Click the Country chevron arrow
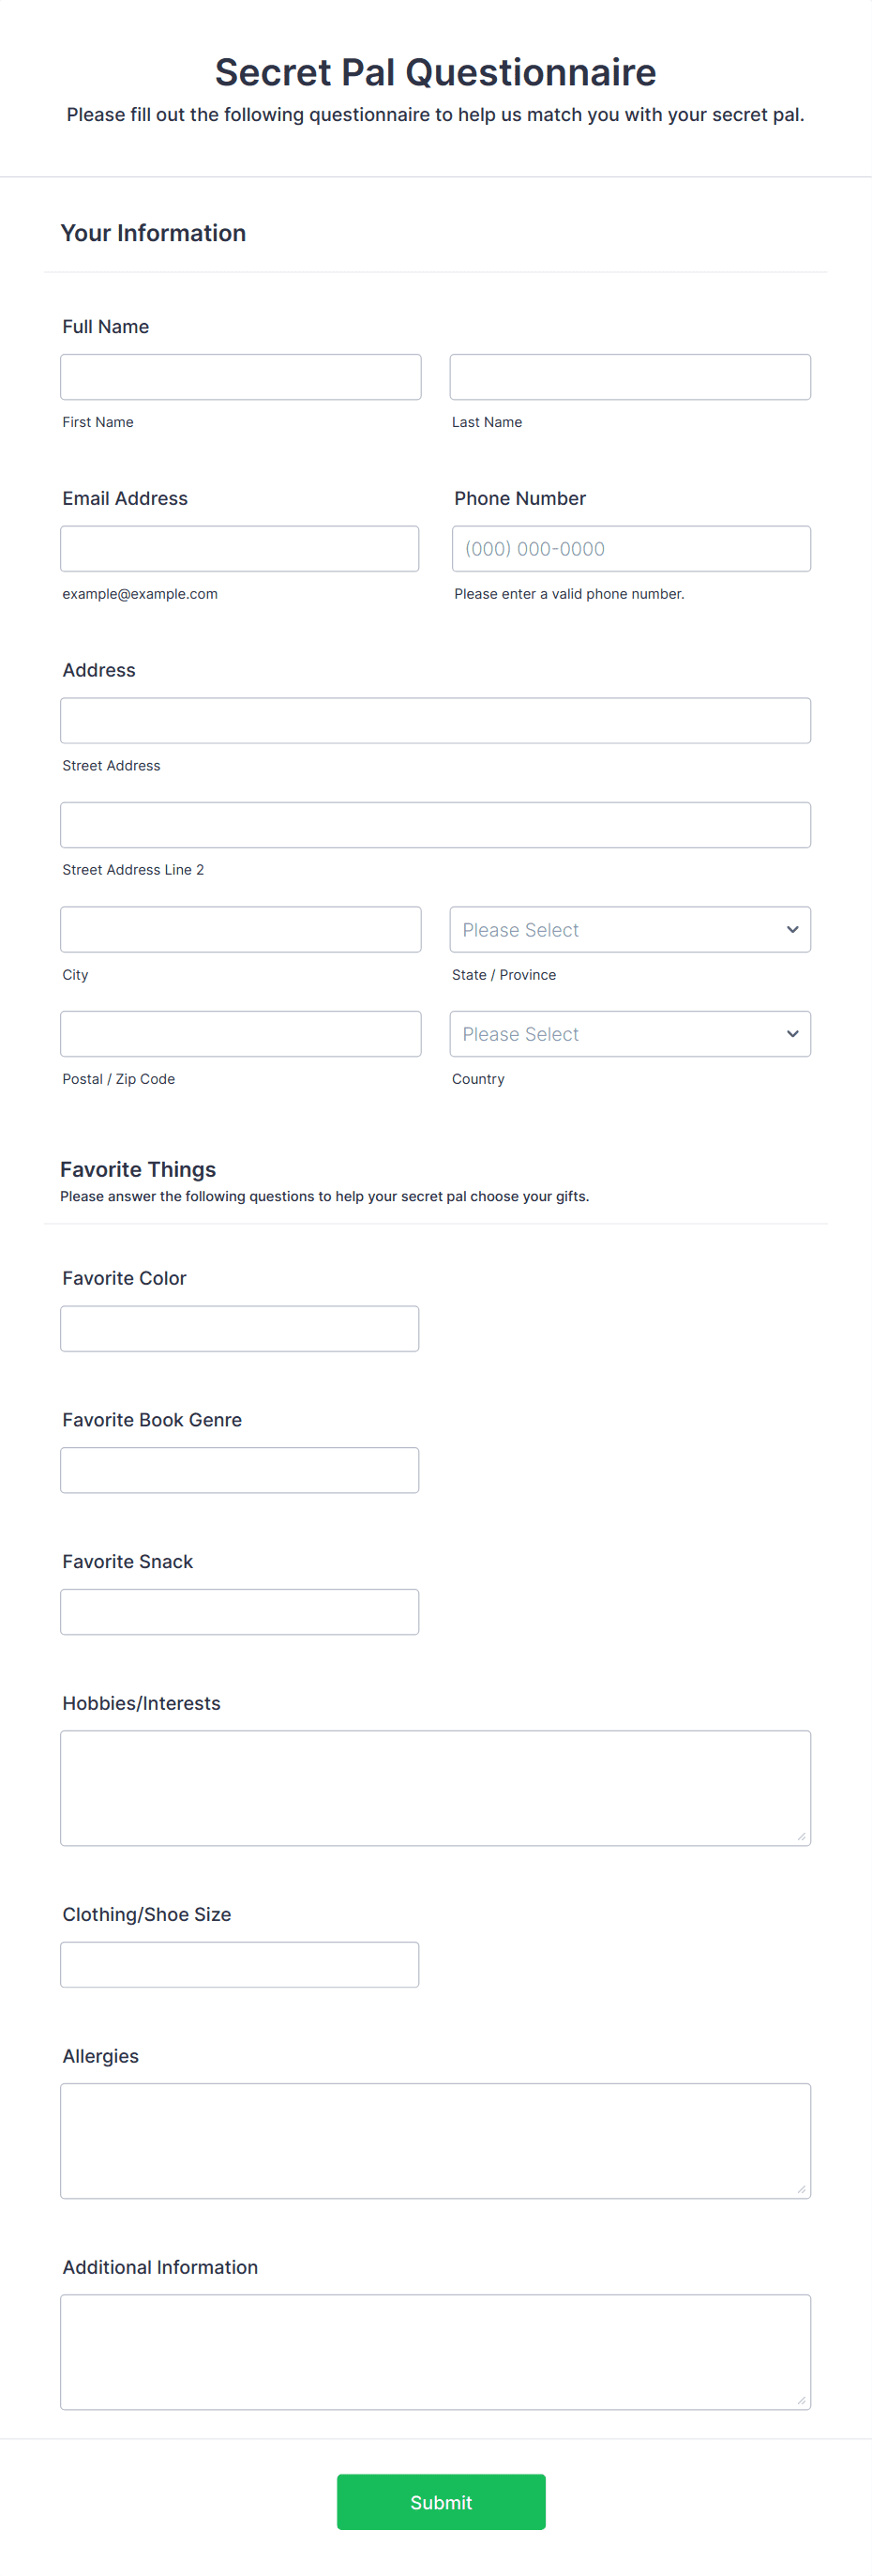872x2576 pixels. pyautogui.click(x=792, y=1033)
